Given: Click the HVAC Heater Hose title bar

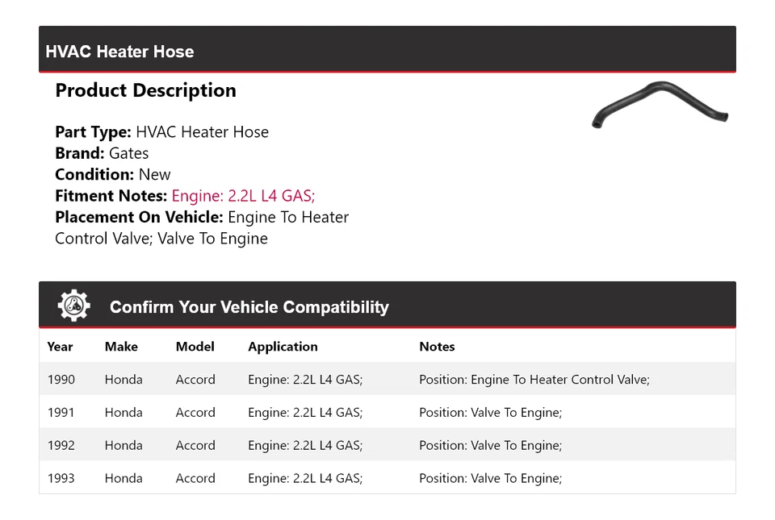Looking at the screenshot, I should pyautogui.click(x=119, y=52).
